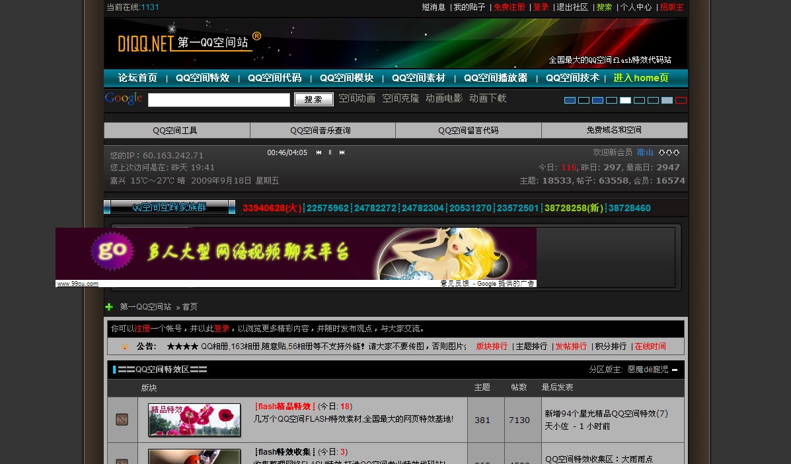The height and width of the screenshot is (464, 791).
Task: Open the flash特效收集 forum link
Action: [x=285, y=452]
